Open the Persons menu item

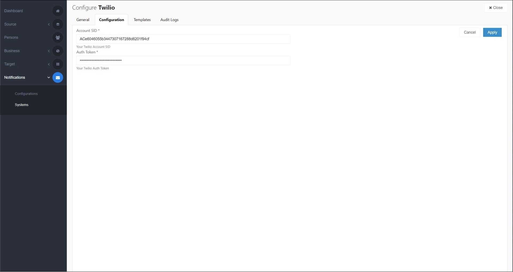[x=11, y=38]
